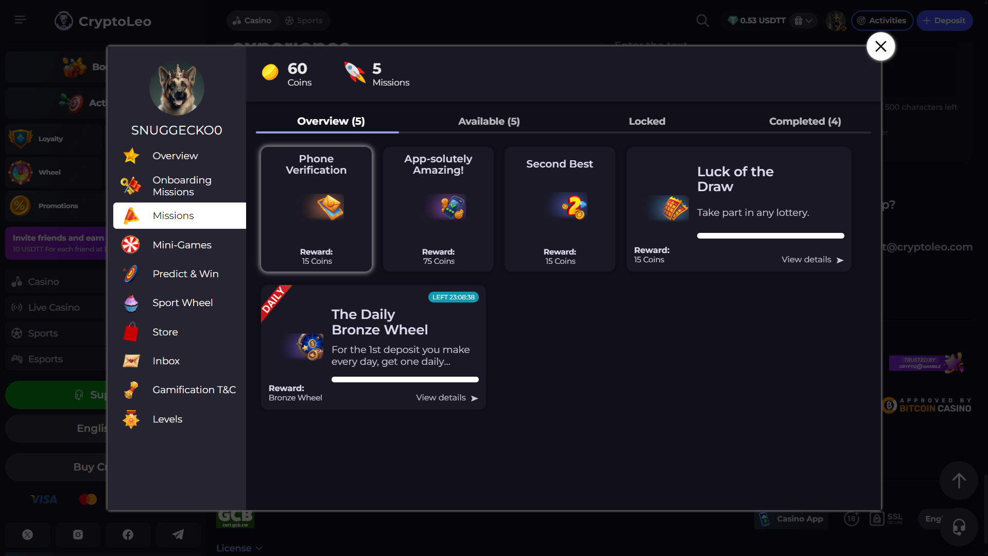Image resolution: width=988 pixels, height=556 pixels.
Task: Click the Store shopping bag icon
Action: pyautogui.click(x=131, y=332)
